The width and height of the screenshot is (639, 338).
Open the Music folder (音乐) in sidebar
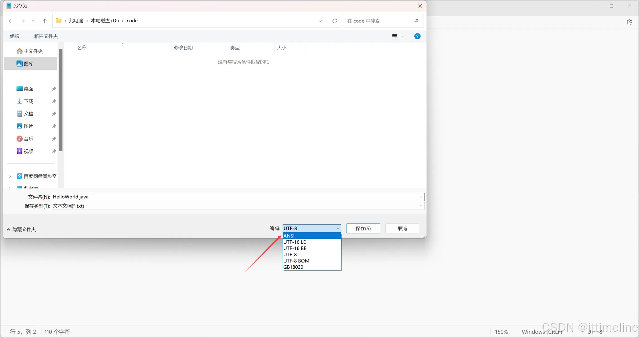[x=28, y=139]
